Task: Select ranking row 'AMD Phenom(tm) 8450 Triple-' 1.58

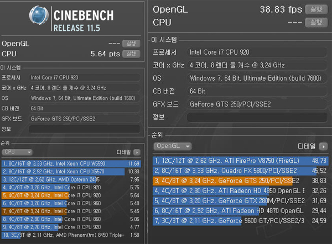Action: (x=71, y=235)
